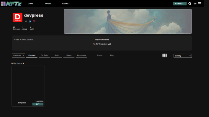Click the NFTz logo
This screenshot has height=117, width=209.
11,4
